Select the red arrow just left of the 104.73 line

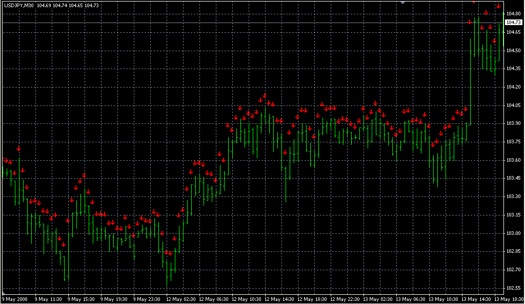click(470, 21)
